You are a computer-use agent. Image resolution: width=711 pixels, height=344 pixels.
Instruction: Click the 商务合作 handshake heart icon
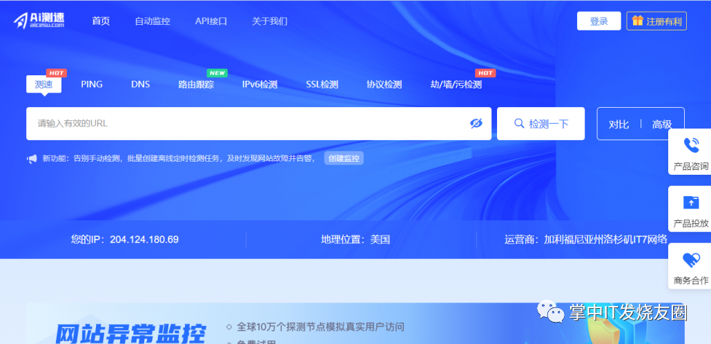coord(690,260)
